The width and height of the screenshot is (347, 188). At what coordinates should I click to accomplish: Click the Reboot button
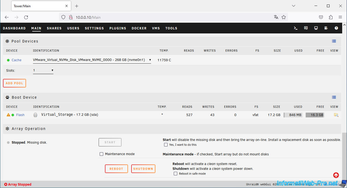pyautogui.click(x=116, y=169)
